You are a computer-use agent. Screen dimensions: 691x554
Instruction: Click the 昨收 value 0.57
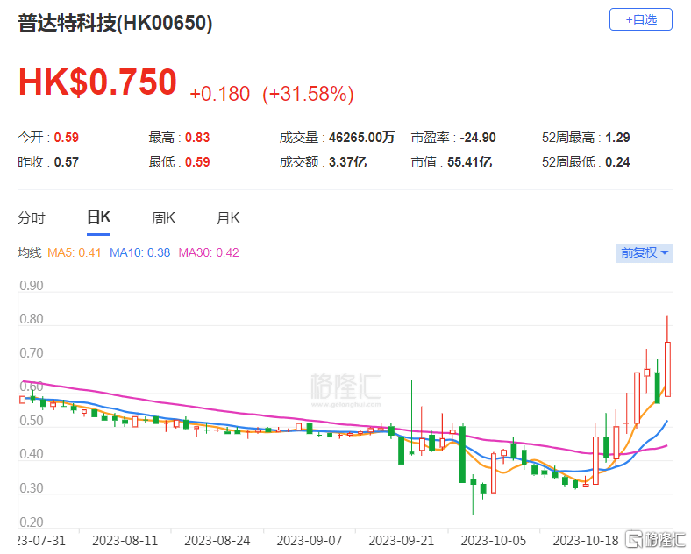point(66,162)
